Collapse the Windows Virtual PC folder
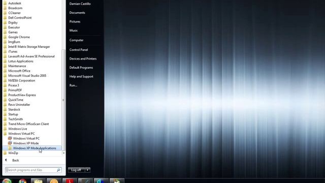 click(21, 134)
